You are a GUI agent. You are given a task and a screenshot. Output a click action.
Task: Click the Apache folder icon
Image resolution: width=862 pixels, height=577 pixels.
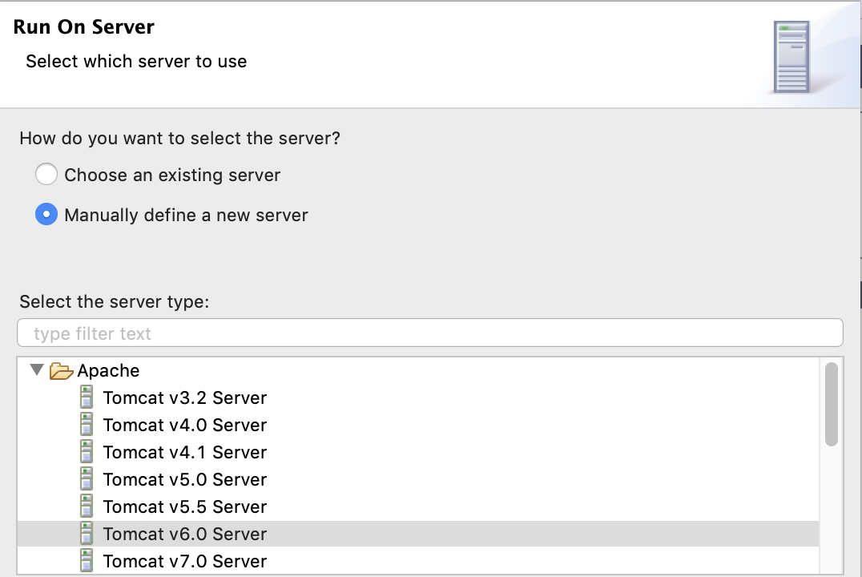(61, 371)
